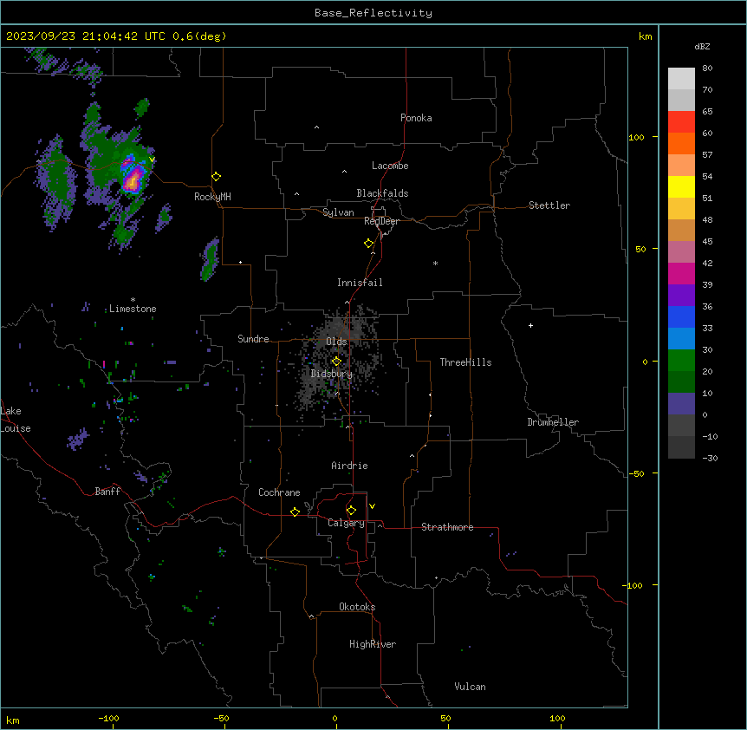Click the Drumheller label

click(x=553, y=422)
